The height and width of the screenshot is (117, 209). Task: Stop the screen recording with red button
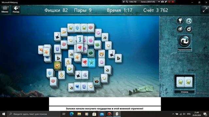click(173, 2)
